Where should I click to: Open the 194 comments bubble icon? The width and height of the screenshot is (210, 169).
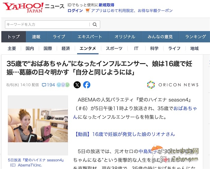[x=44, y=85]
